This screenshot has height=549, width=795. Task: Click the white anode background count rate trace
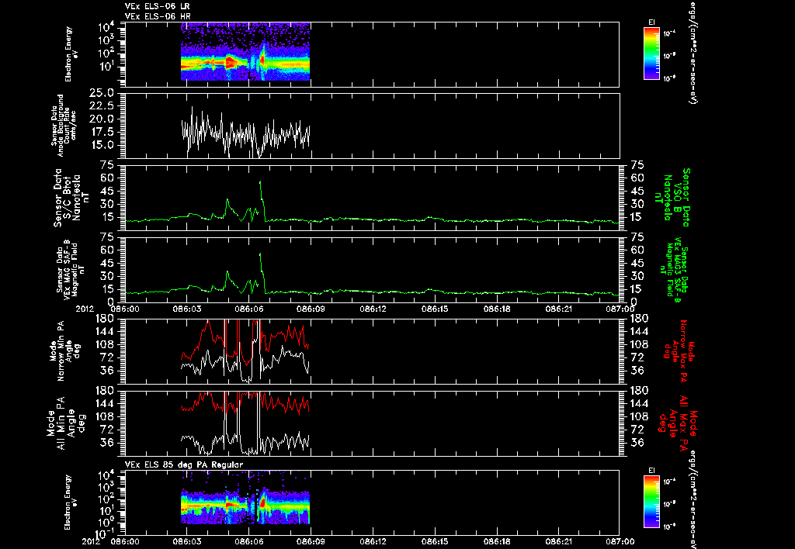click(x=245, y=133)
